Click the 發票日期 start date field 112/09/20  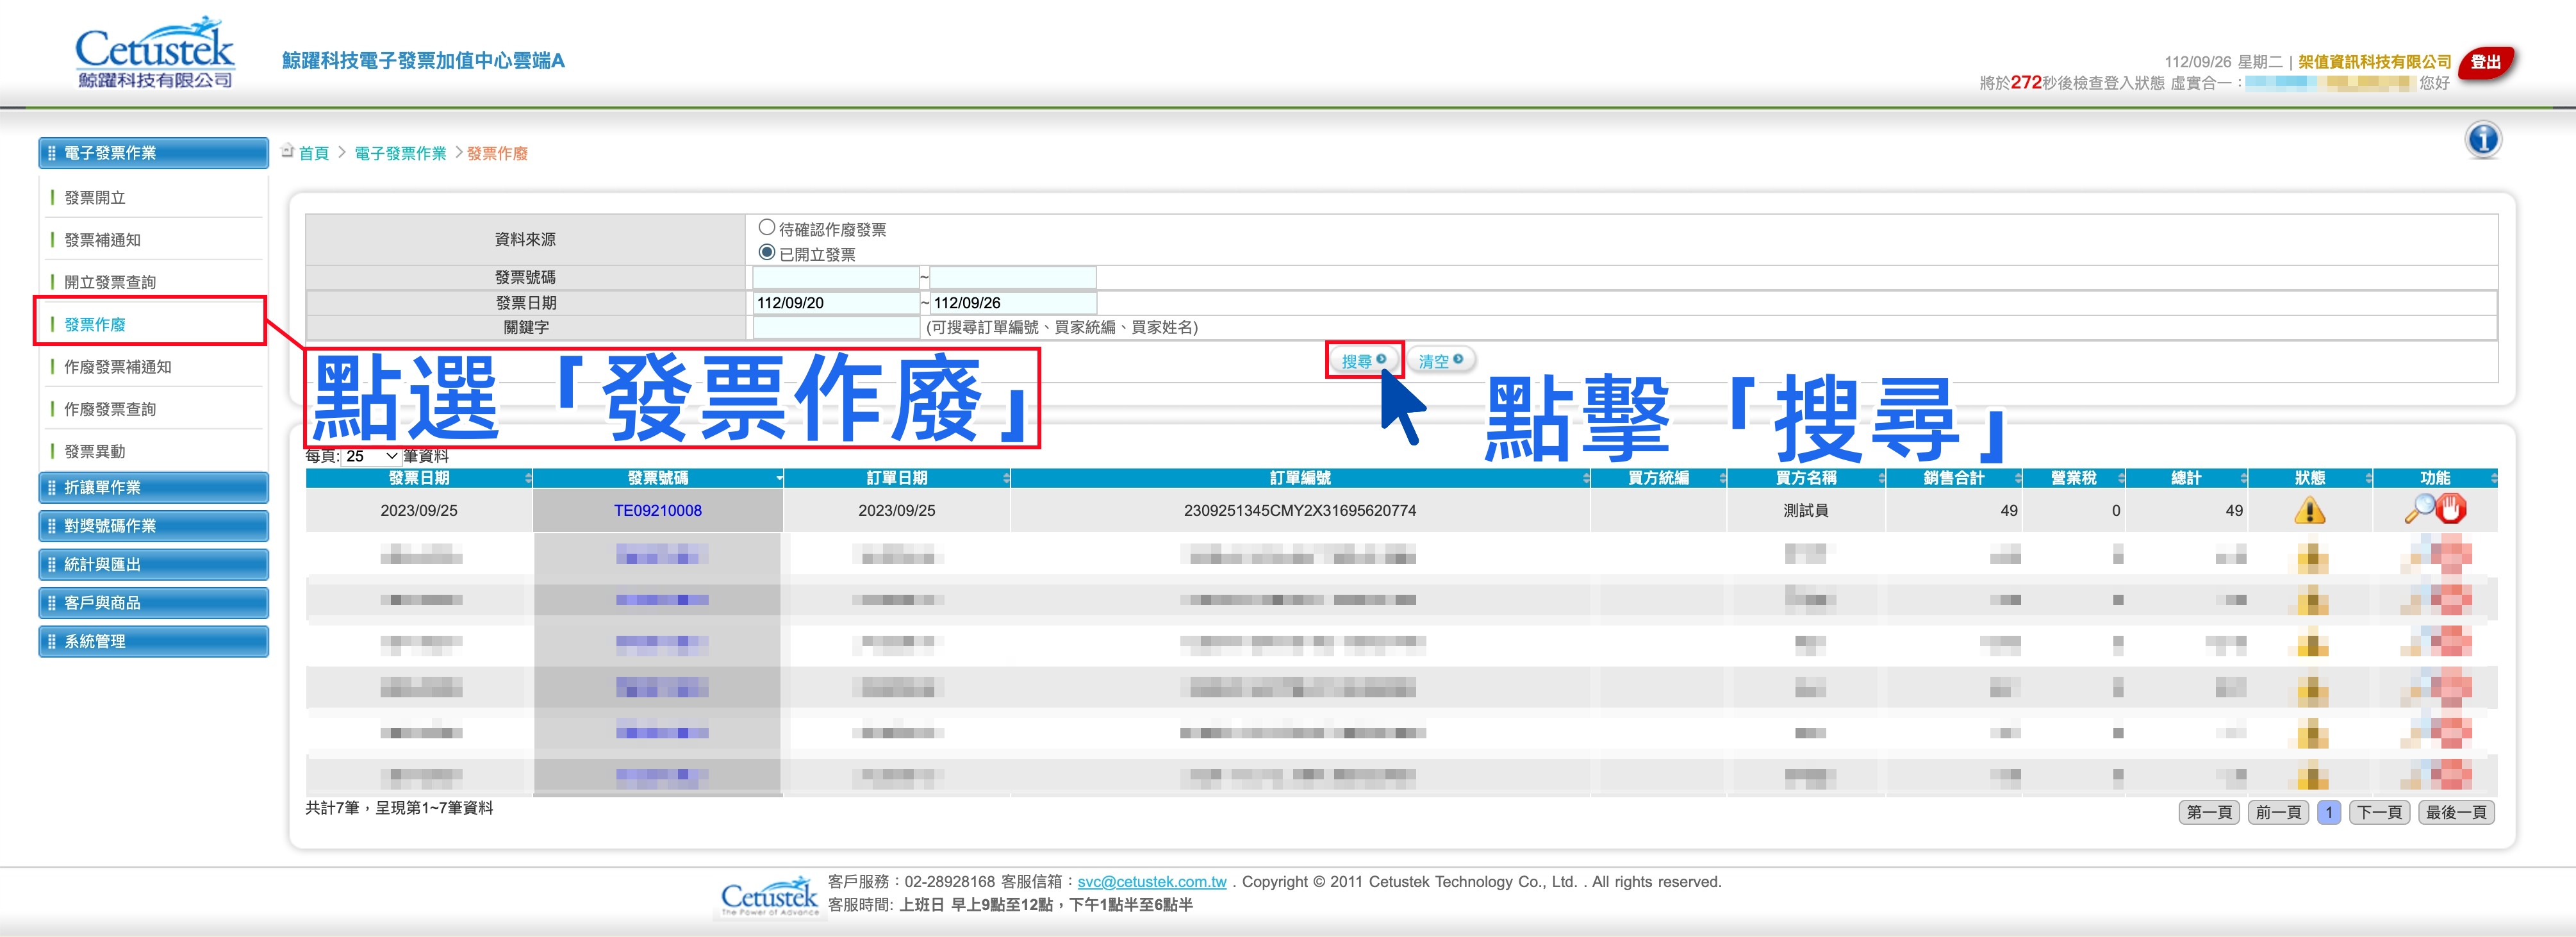click(836, 302)
